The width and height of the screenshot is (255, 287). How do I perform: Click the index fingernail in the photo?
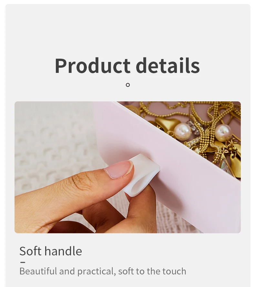pyautogui.click(x=118, y=169)
